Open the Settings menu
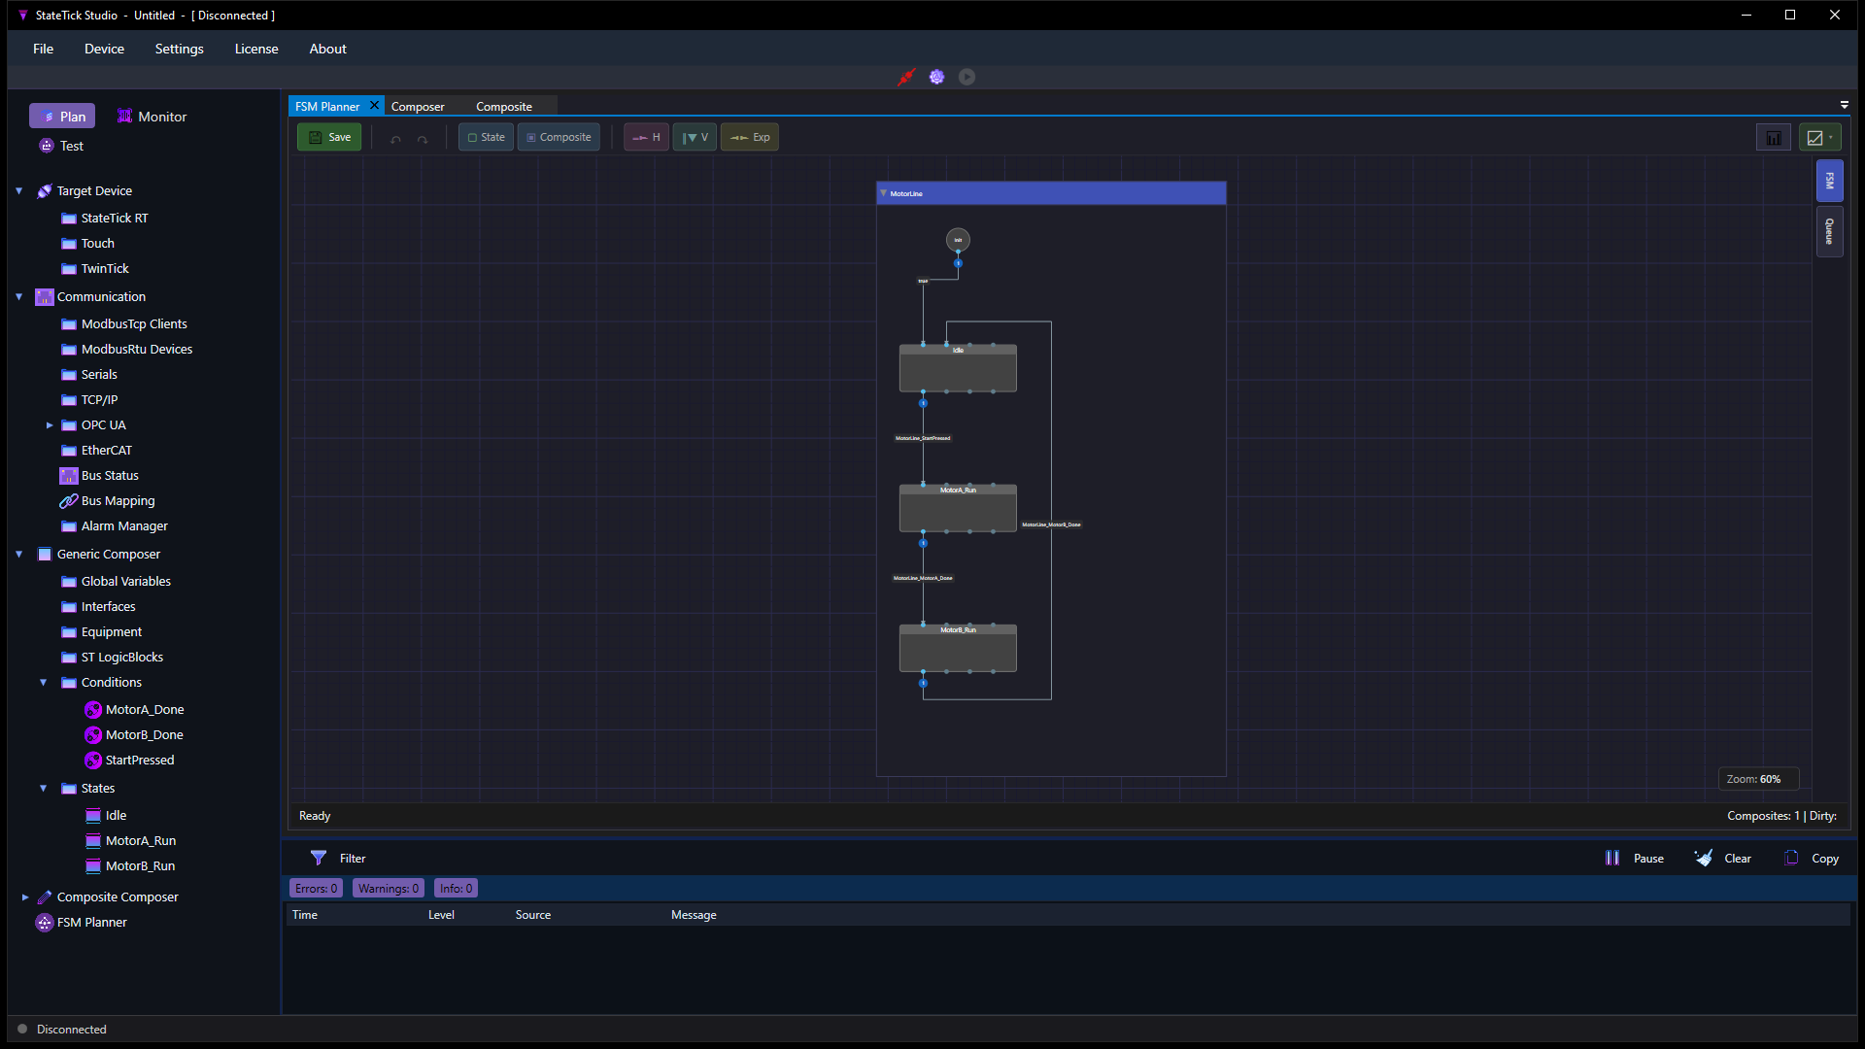The image size is (1865, 1049). pyautogui.click(x=179, y=49)
